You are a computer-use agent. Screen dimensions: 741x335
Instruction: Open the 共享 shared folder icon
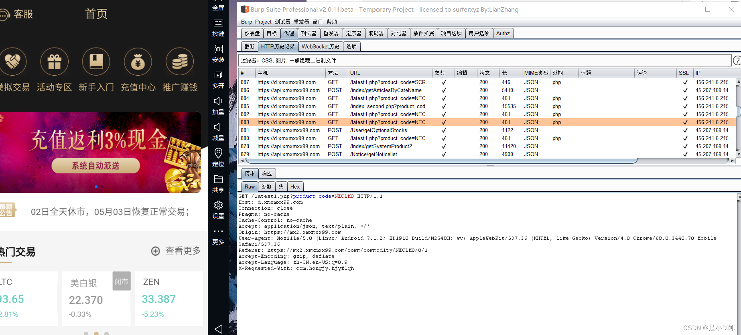[218, 179]
